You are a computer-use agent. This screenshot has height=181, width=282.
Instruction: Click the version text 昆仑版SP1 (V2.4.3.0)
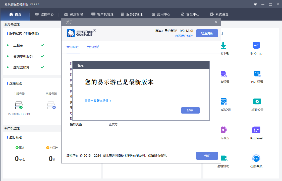pyautogui.click(x=179, y=31)
